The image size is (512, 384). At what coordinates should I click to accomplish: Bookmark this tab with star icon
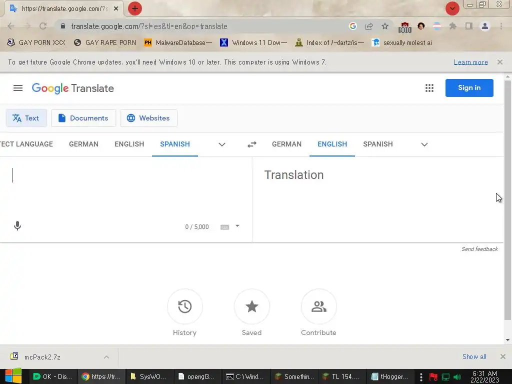pos(385,26)
